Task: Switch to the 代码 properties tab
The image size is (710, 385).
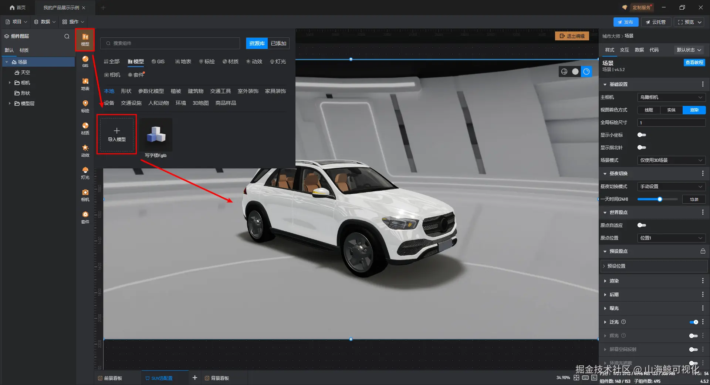Action: click(654, 50)
